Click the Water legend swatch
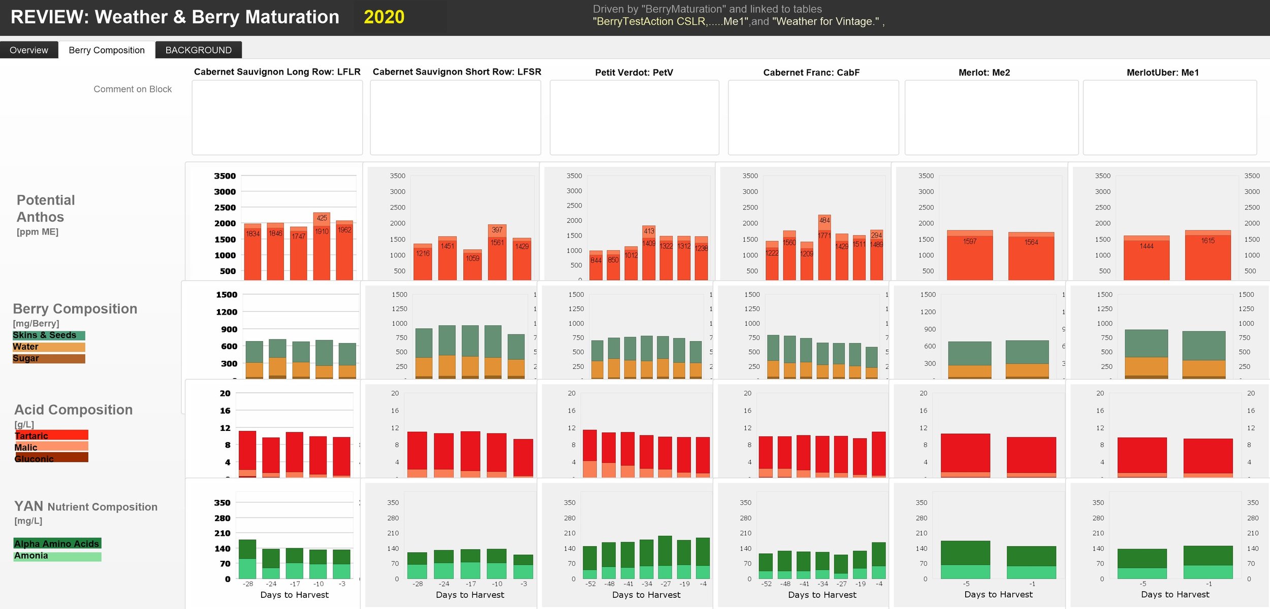This screenshot has width=1270, height=609. 49,347
